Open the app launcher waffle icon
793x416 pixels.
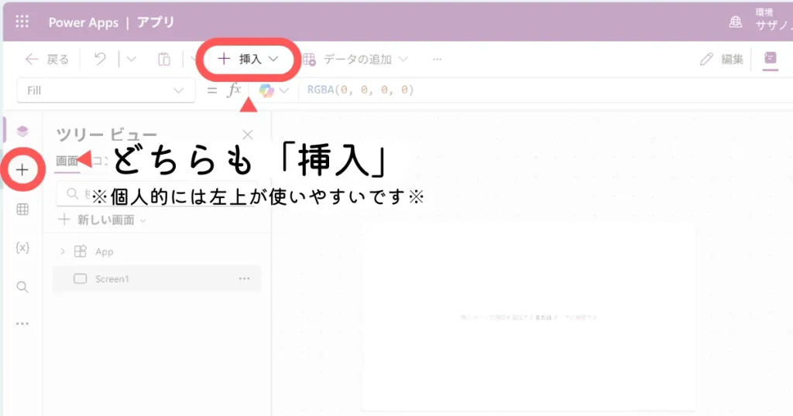22,22
